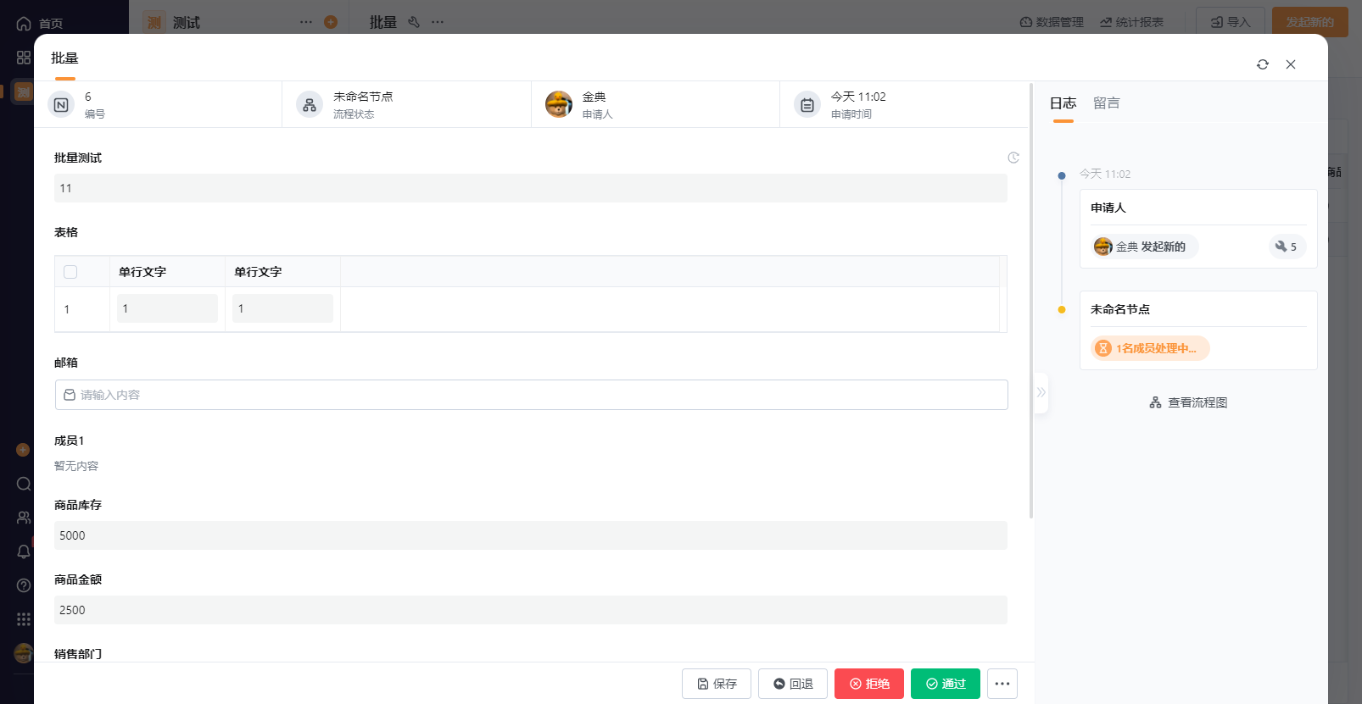The image size is (1362, 704).
Task: Click the 流程状态 workflow node icon
Action: [x=310, y=105]
